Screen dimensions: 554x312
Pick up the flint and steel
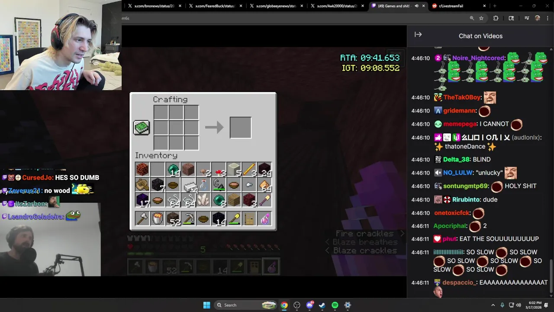(219, 185)
